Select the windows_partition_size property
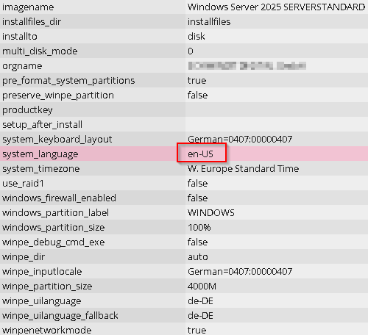Viewport: 368px width, 335px height. (x=54, y=228)
